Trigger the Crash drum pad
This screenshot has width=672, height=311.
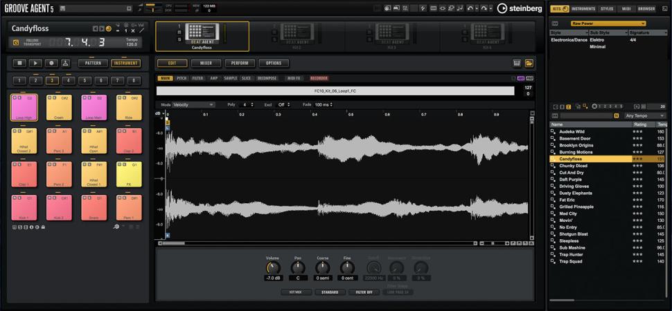point(59,108)
